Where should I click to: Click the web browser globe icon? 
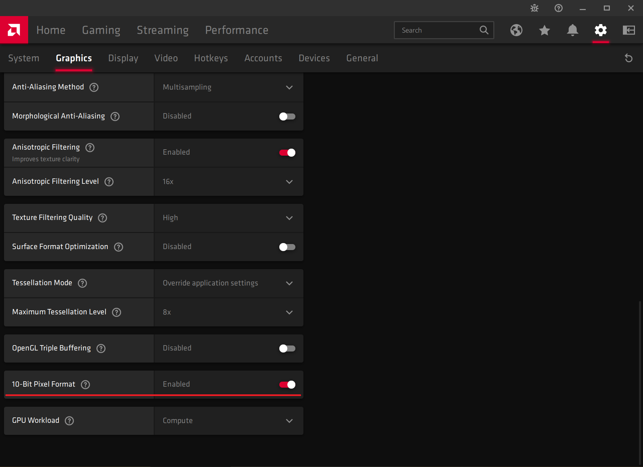point(516,30)
